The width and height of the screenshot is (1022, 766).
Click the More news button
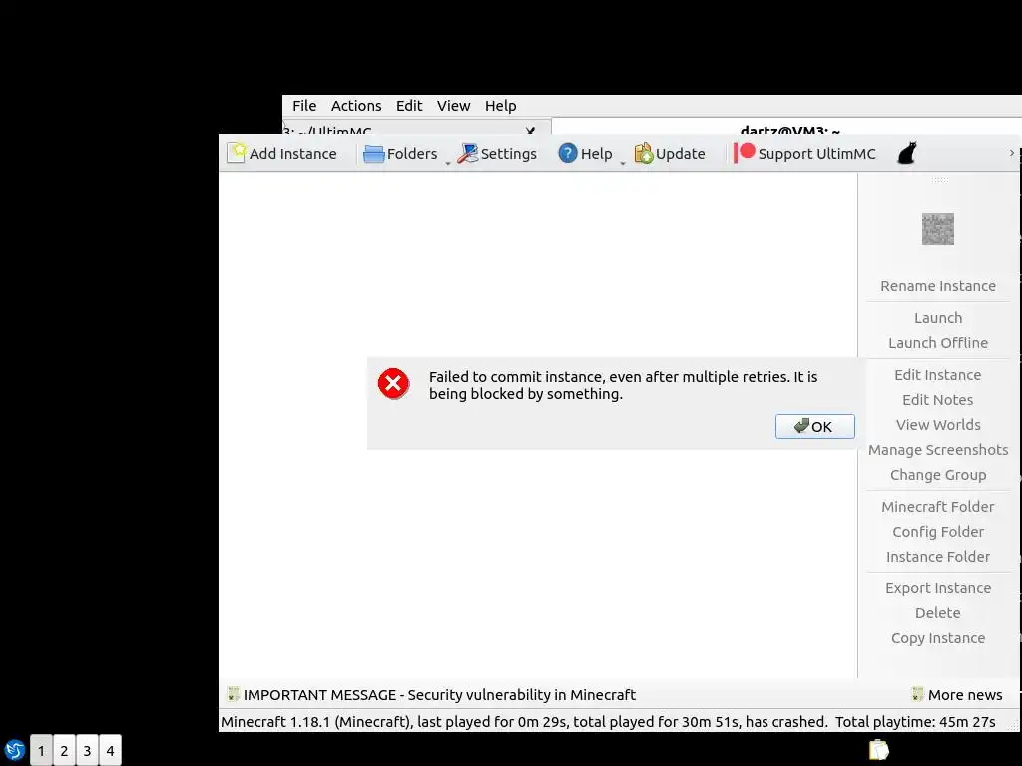click(x=957, y=695)
